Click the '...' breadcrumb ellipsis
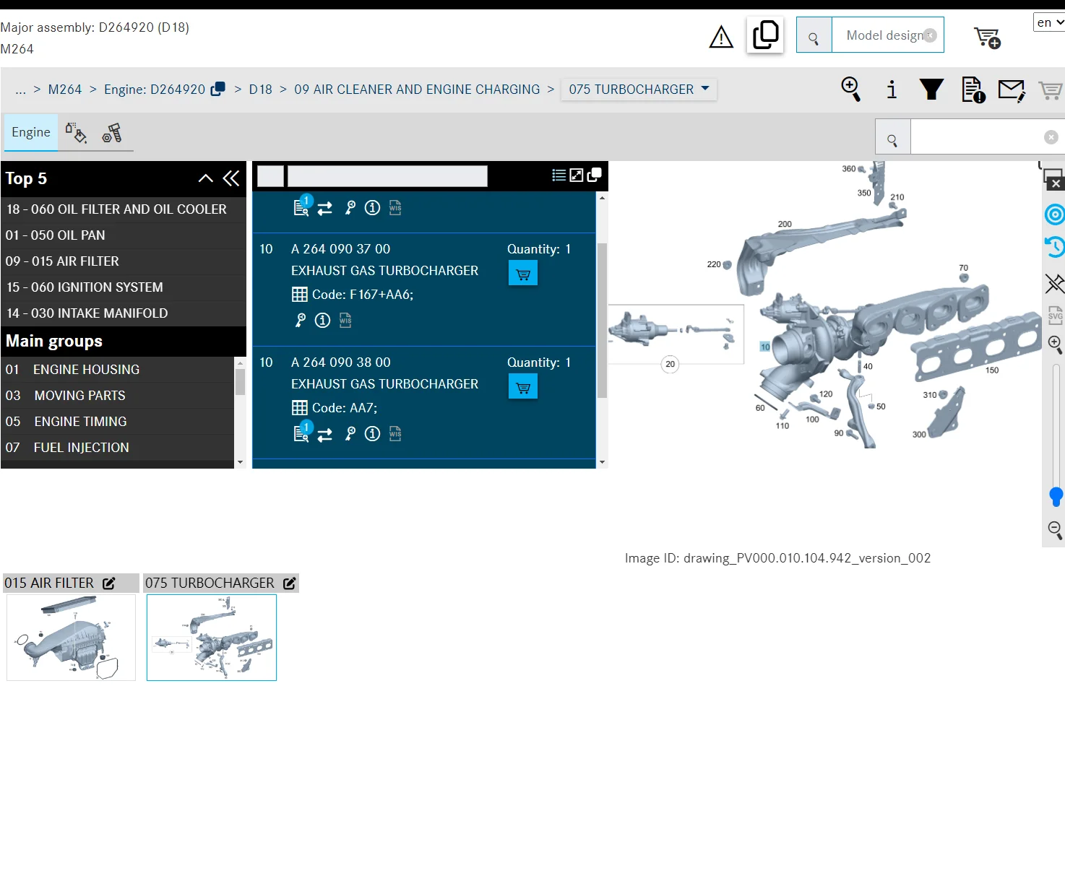Viewport: 1065px width, 873px height. 20,90
